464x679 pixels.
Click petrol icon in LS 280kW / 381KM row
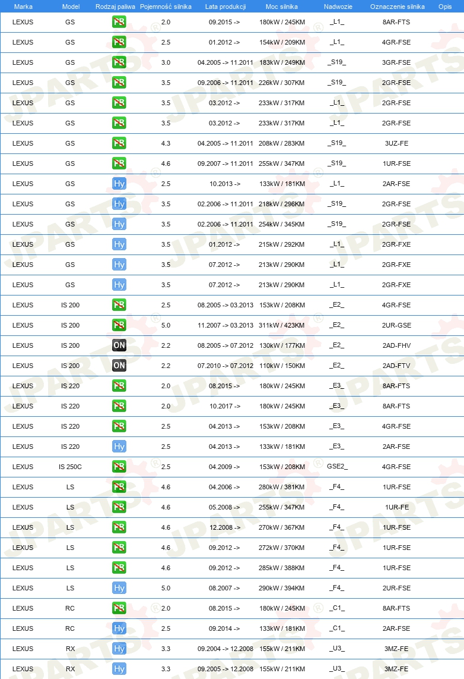click(119, 487)
